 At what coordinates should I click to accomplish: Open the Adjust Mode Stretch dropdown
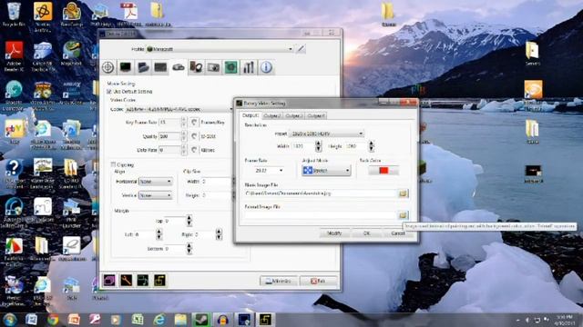pyautogui.click(x=326, y=170)
